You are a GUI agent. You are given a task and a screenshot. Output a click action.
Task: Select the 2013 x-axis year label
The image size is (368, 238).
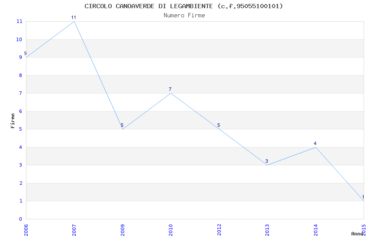(x=267, y=230)
